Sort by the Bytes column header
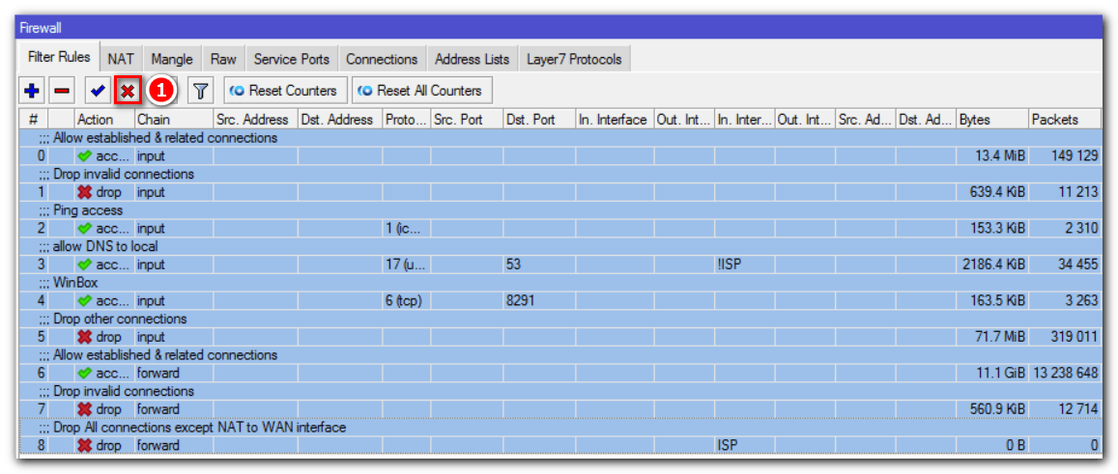1118x474 pixels. pos(990,120)
